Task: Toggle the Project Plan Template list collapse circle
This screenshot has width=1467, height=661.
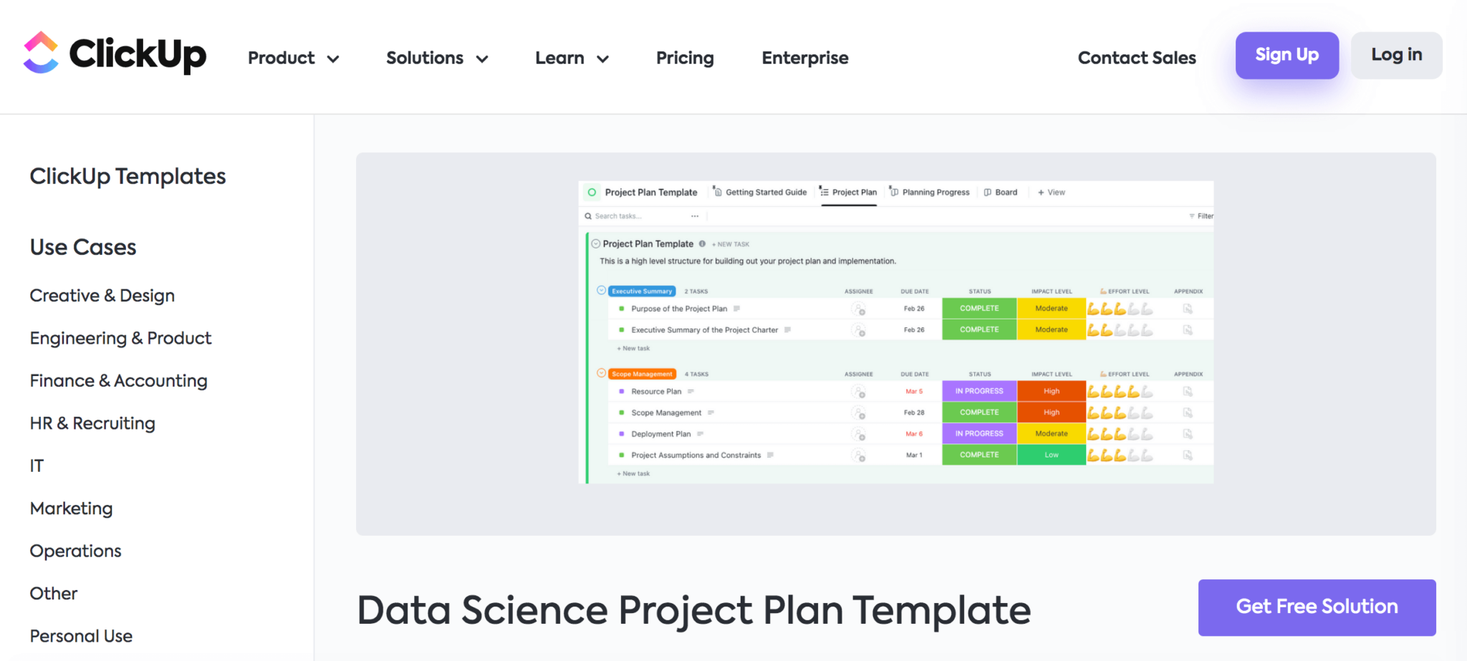Action: (x=596, y=244)
